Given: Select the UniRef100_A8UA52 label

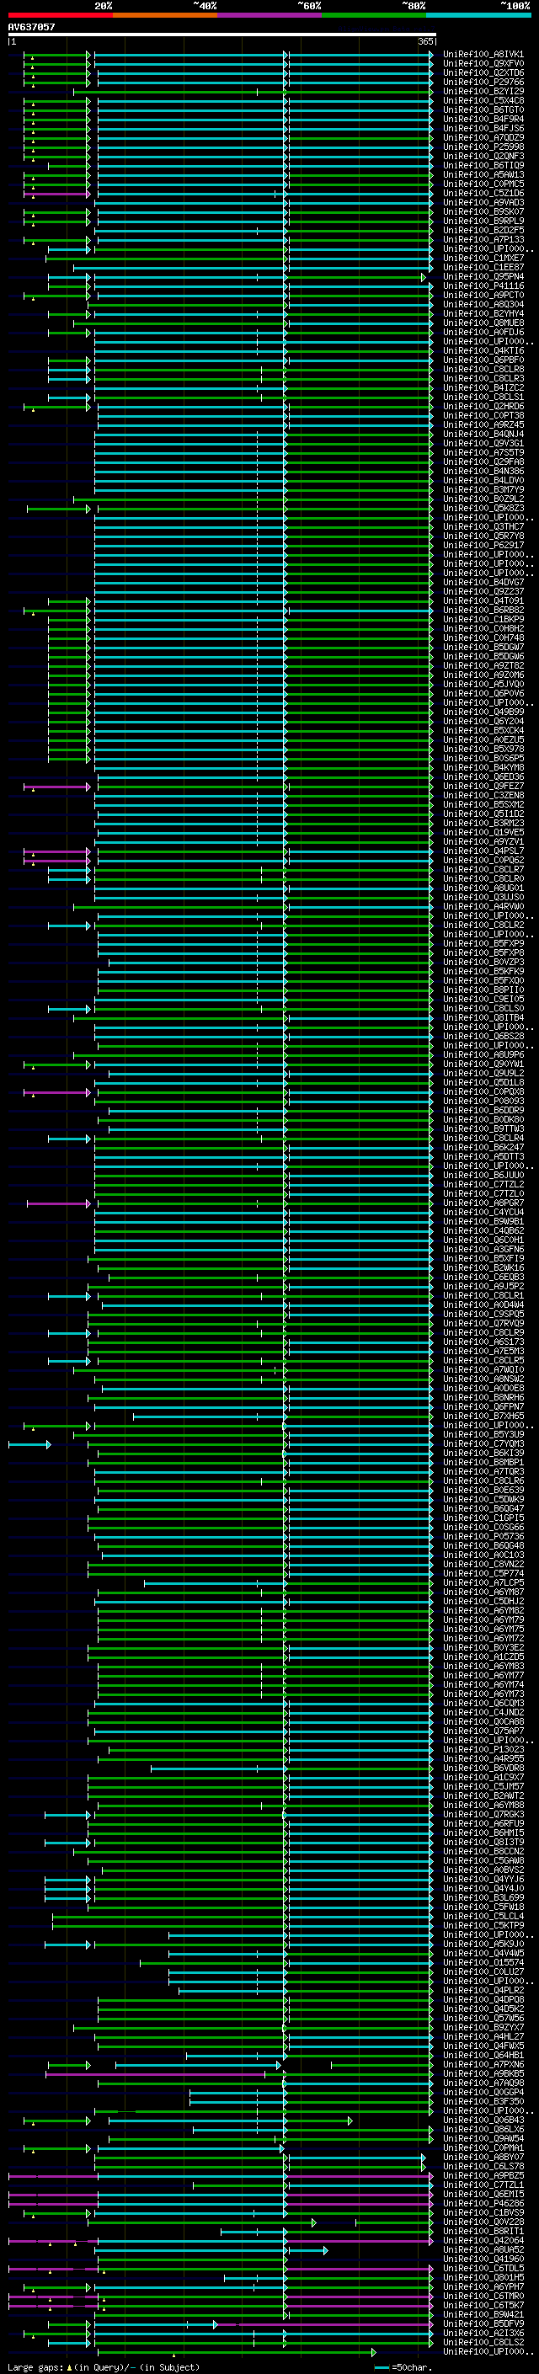Looking at the screenshot, I should coord(483,2249).
